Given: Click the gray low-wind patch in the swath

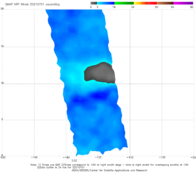Looking at the screenshot, I should pos(100,73).
